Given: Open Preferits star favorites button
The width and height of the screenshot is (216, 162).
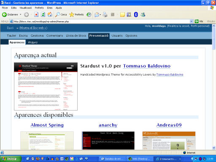Looking at the screenshot, I should (76, 14).
